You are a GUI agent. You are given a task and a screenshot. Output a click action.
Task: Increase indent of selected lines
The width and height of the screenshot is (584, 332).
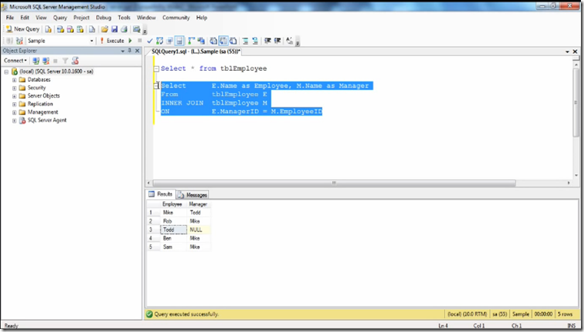[x=277, y=41]
